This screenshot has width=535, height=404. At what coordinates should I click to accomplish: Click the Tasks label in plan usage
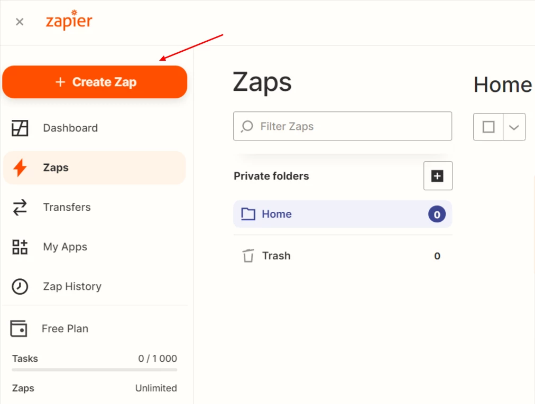tap(25, 359)
